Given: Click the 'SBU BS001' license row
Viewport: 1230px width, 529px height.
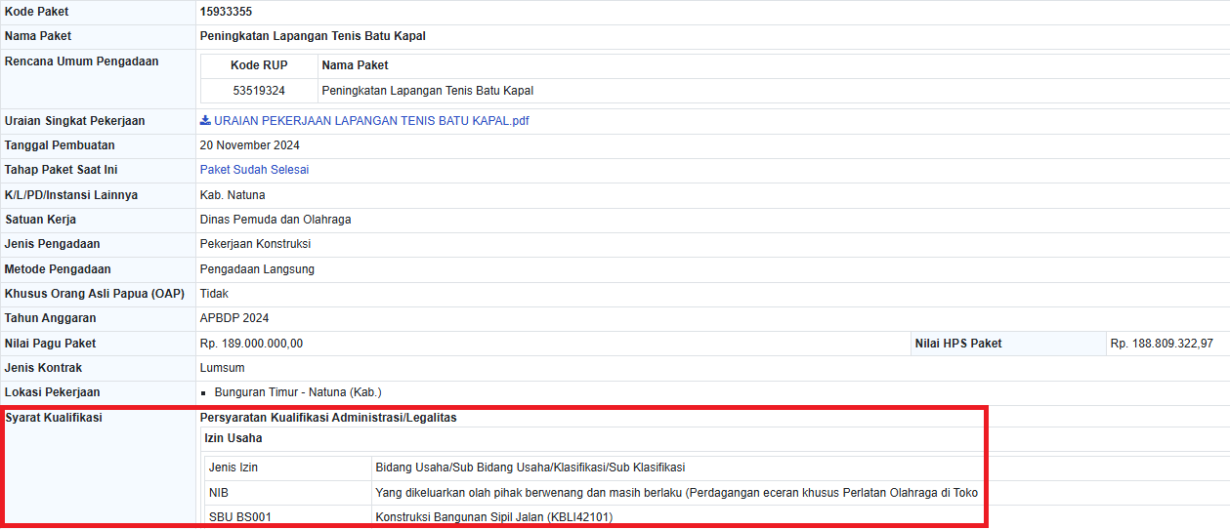Looking at the screenshot, I should pos(239,517).
